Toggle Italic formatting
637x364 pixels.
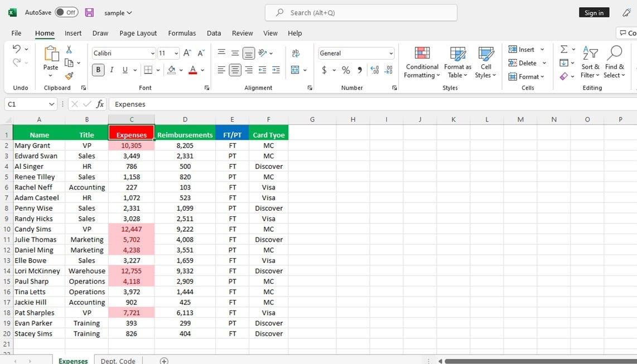point(112,70)
